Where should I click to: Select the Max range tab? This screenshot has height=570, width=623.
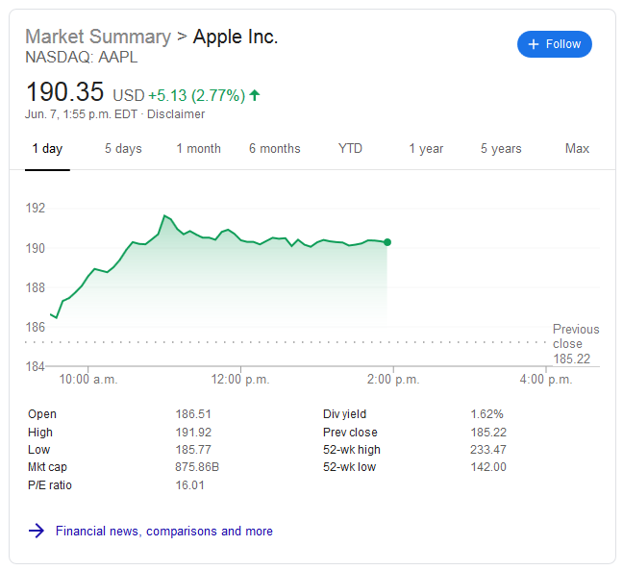tap(577, 149)
